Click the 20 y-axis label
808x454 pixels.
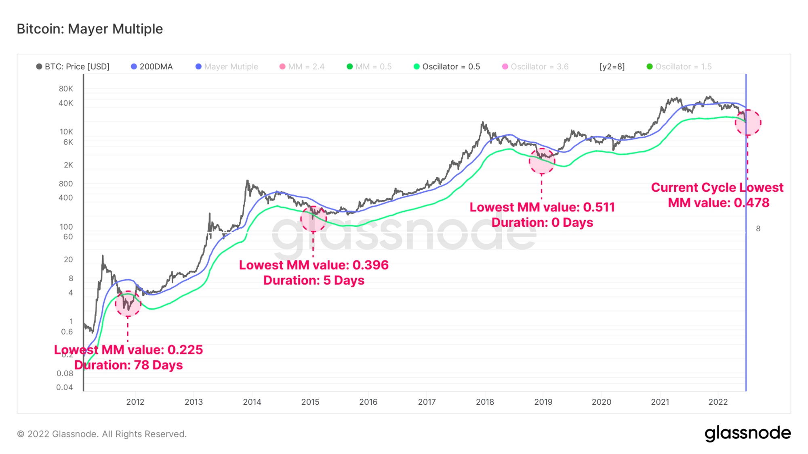(68, 259)
